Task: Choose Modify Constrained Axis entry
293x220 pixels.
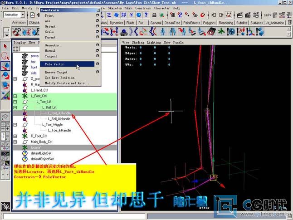Action: 67,83
